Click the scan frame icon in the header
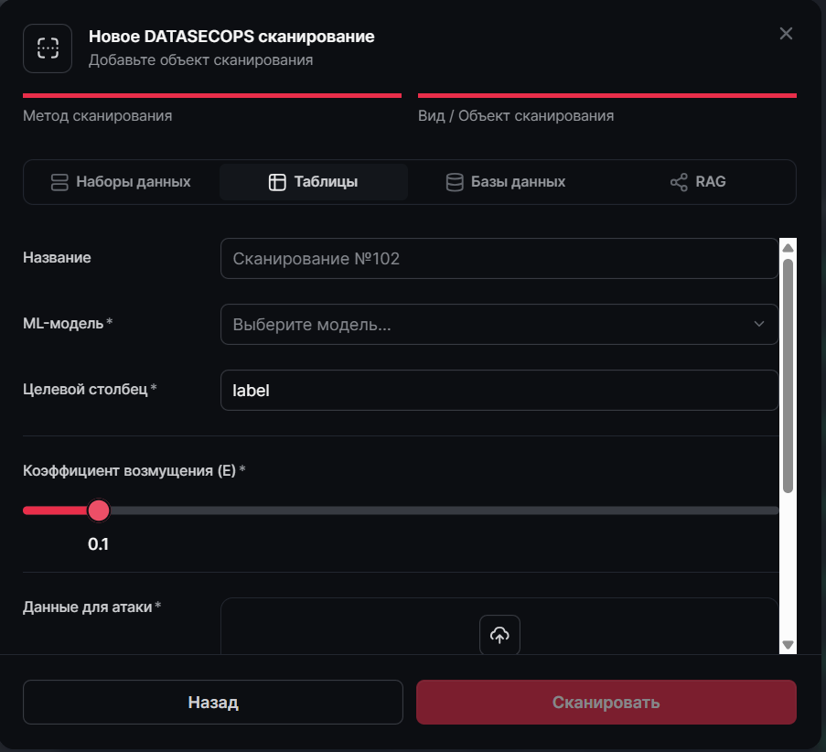The width and height of the screenshot is (826, 752). coord(48,48)
